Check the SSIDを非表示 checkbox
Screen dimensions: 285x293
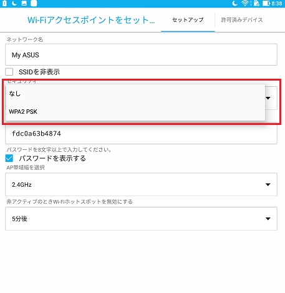[9, 72]
